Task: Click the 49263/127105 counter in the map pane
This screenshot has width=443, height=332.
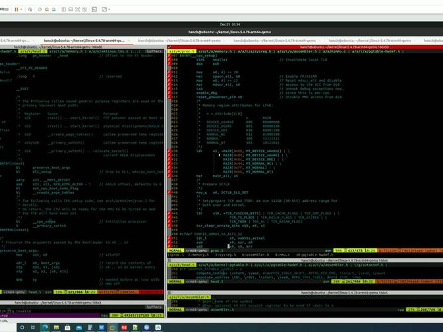Action: tap(135, 315)
